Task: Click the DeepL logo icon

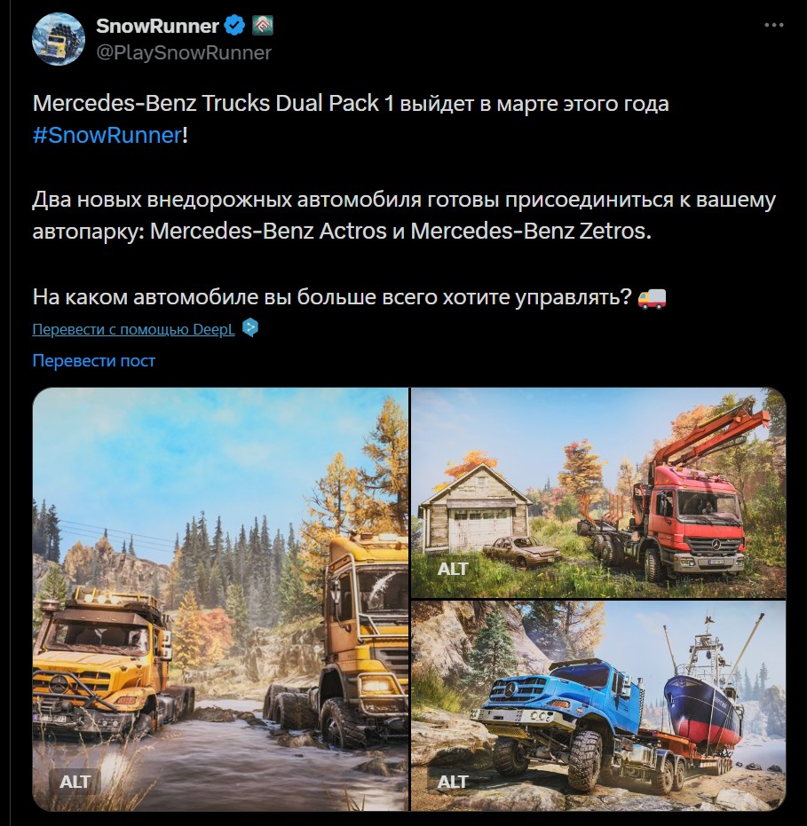Action: pos(250,328)
